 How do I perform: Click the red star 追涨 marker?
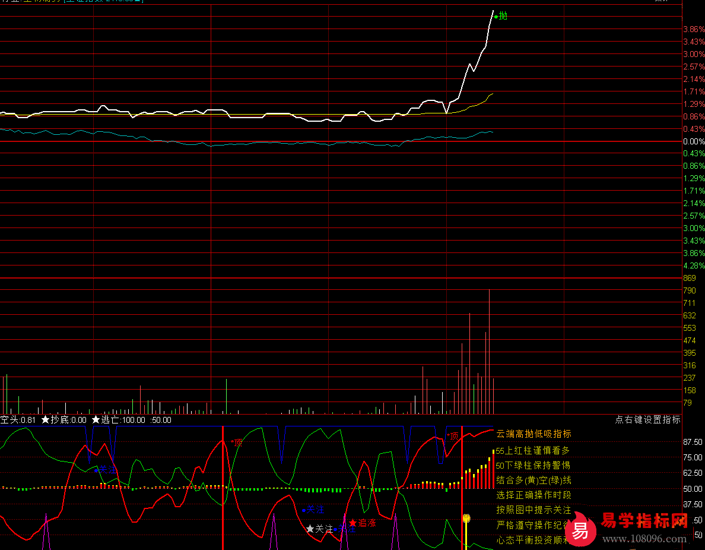point(362,523)
